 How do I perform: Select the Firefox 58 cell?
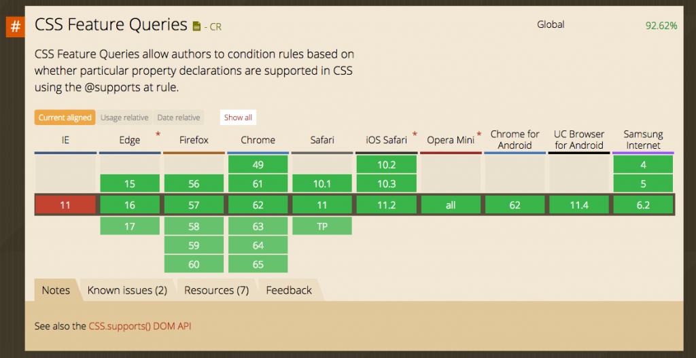(194, 226)
